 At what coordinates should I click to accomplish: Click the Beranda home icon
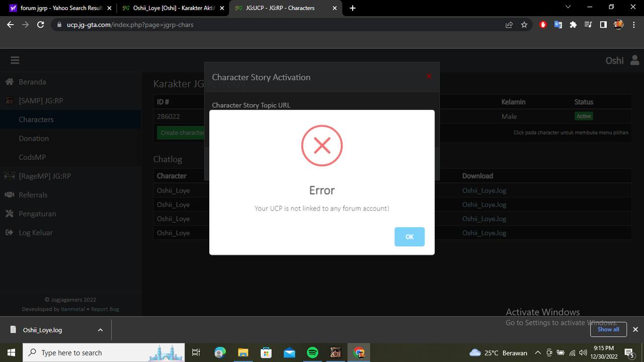click(9, 82)
